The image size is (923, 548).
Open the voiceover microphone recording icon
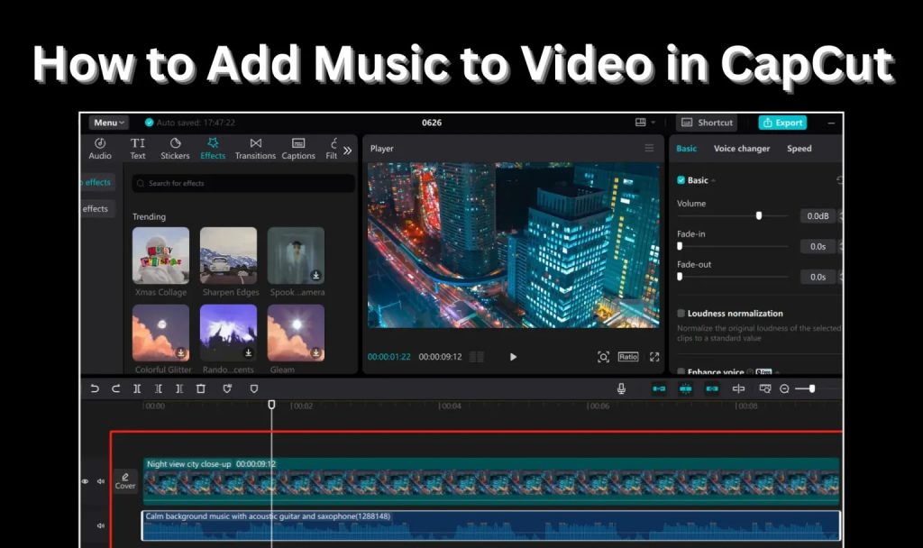click(x=622, y=388)
